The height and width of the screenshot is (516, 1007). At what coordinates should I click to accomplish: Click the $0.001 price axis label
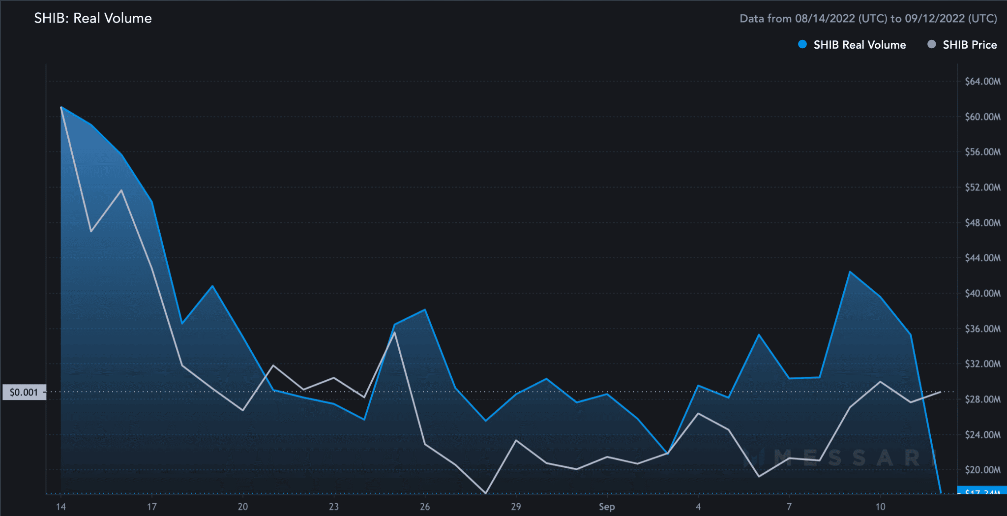pos(24,392)
